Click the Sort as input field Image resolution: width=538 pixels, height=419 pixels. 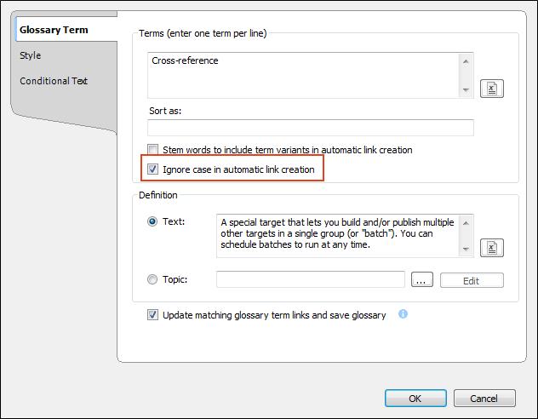311,128
